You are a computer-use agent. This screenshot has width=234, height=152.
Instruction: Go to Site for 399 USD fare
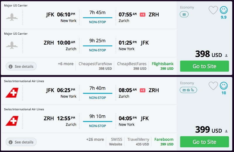click(204, 142)
